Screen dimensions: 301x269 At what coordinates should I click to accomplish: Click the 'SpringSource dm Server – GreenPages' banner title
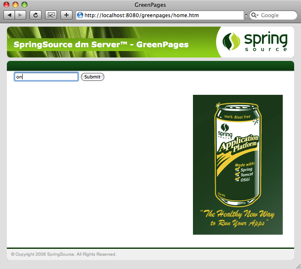pyautogui.click(x=101, y=44)
